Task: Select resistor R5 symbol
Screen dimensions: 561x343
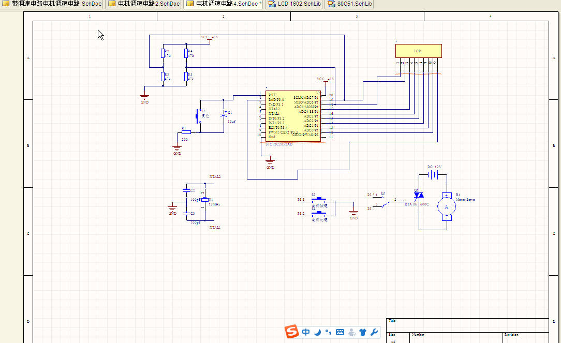Action: tap(186, 76)
